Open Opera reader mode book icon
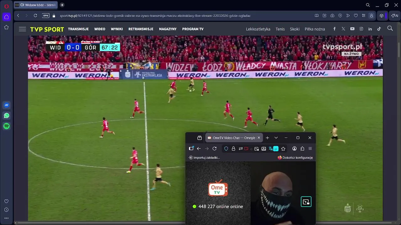Viewport: 401px width, 225px height. pos(317,16)
